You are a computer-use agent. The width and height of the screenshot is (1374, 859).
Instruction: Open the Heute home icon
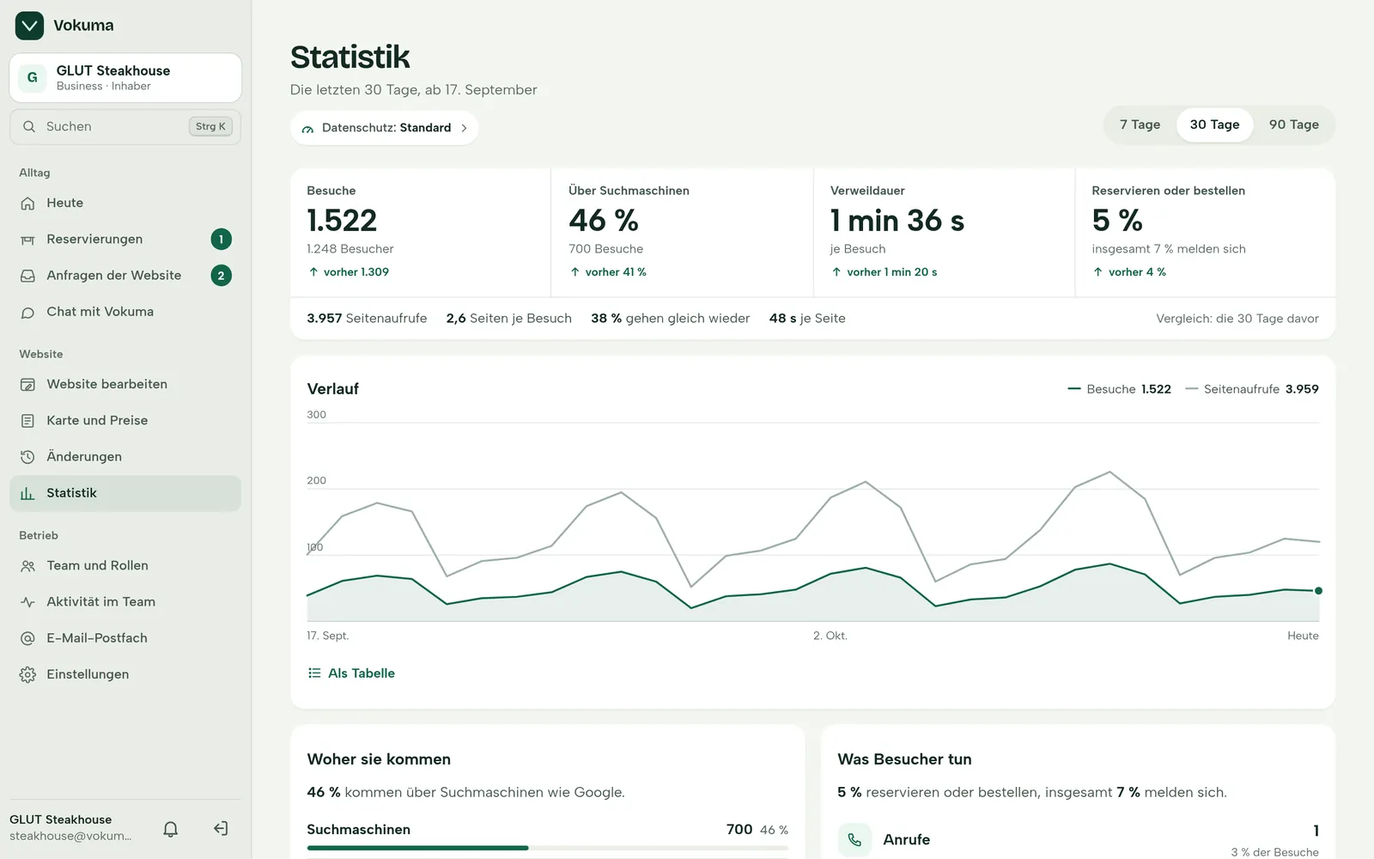point(27,204)
